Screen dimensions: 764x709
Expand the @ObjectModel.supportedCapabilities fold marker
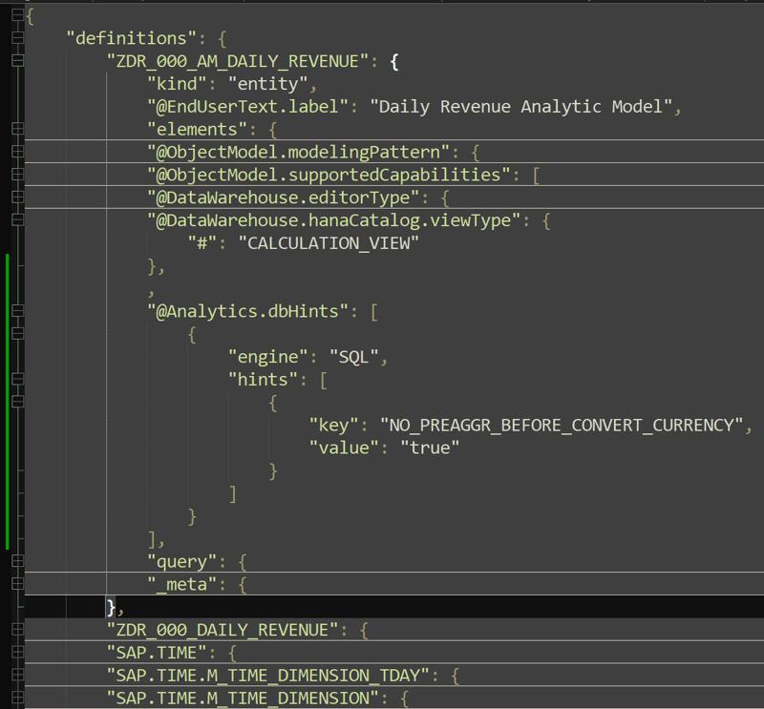pyautogui.click(x=17, y=175)
